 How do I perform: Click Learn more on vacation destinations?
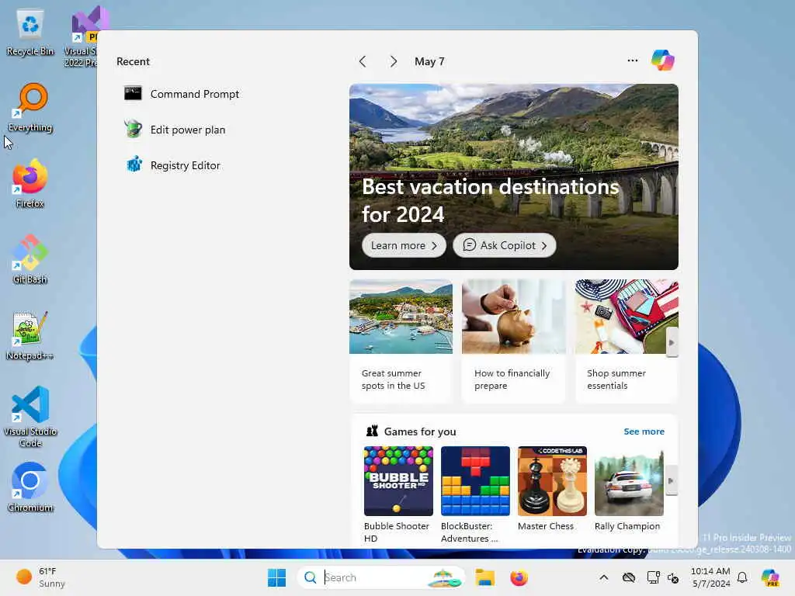[x=404, y=245]
